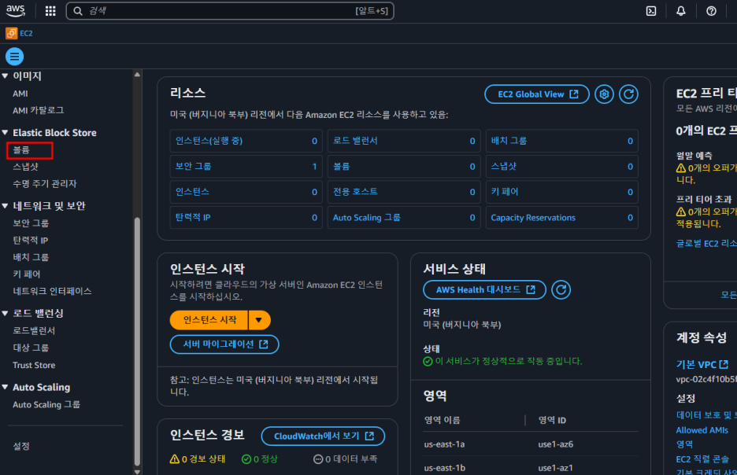
Task: Open 수명 주기 관리자 in sidebar
Action: tap(45, 183)
